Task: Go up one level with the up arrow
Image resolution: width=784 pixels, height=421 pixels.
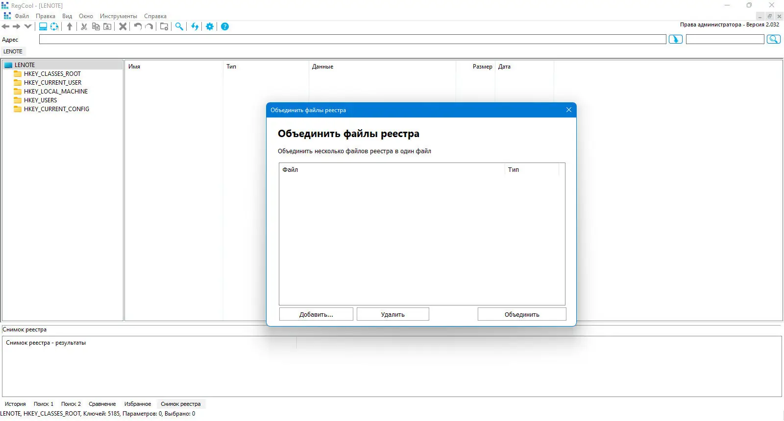Action: pos(70,26)
